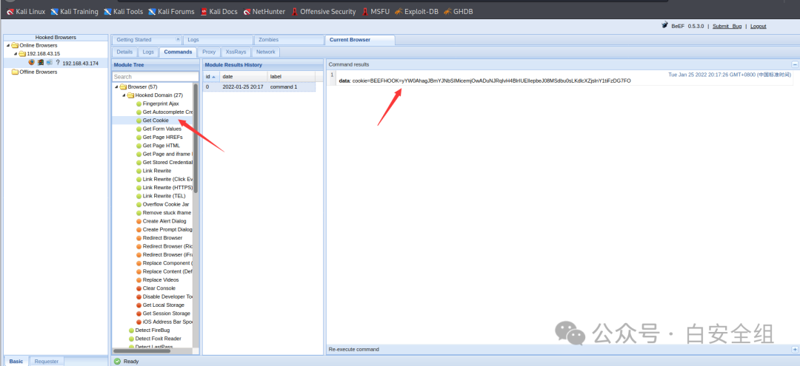Select the Redirect Browser module
The image size is (800, 366).
point(162,238)
